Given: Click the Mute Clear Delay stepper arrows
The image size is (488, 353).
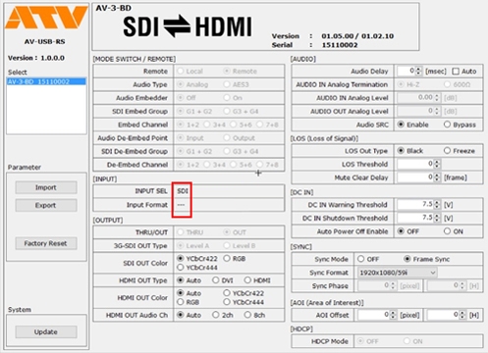Looking at the screenshot, I should (437, 177).
